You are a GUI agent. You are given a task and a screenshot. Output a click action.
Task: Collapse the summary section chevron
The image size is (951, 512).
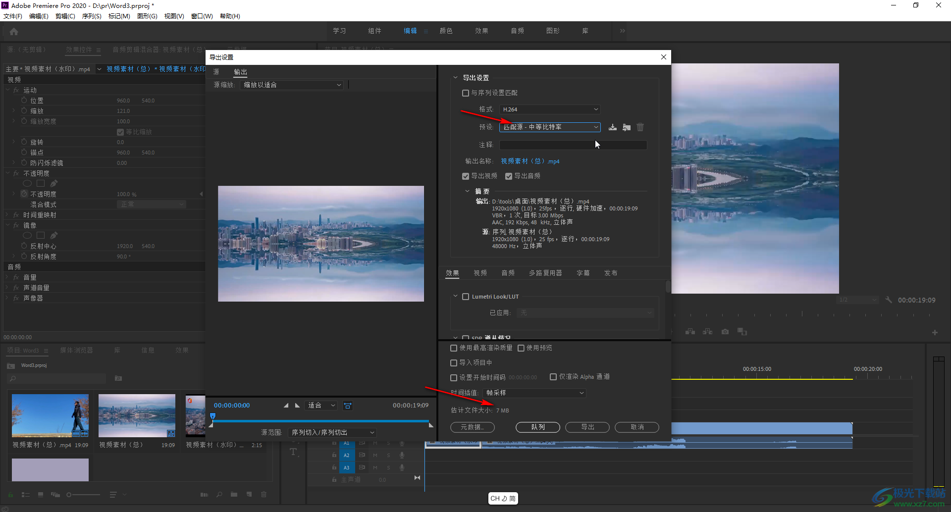pyautogui.click(x=467, y=191)
